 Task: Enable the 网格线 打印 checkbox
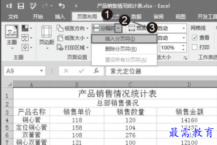195,47
